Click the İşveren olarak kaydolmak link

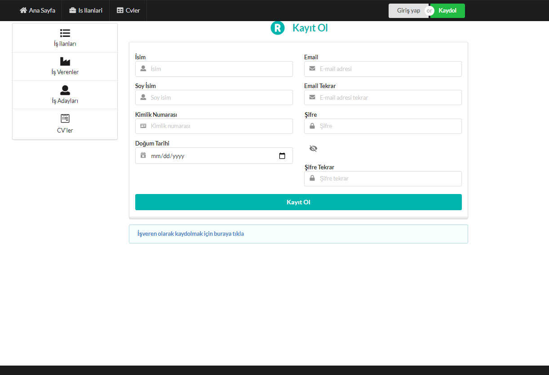pyautogui.click(x=190, y=234)
